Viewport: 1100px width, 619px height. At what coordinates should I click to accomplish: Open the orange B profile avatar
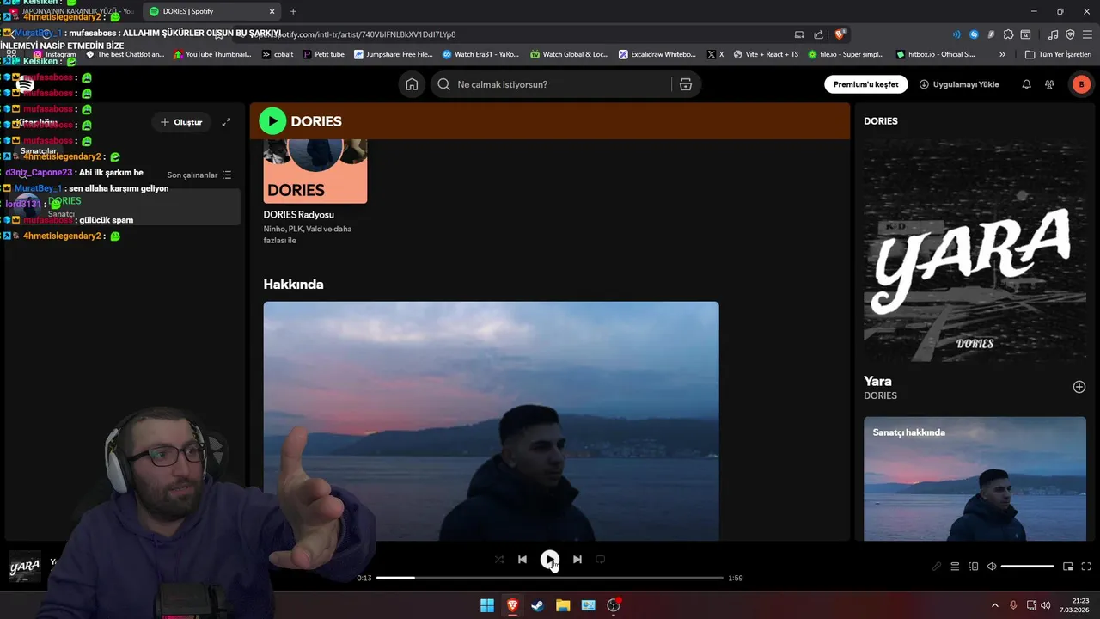pos(1081,84)
